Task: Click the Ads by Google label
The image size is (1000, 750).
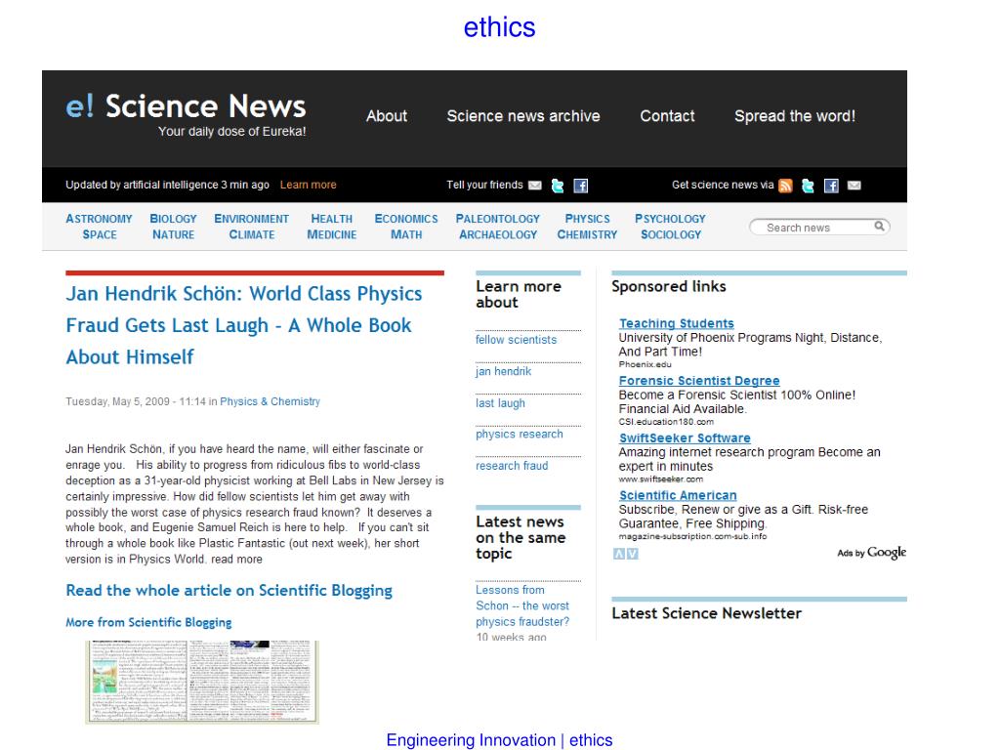Action: [871, 553]
